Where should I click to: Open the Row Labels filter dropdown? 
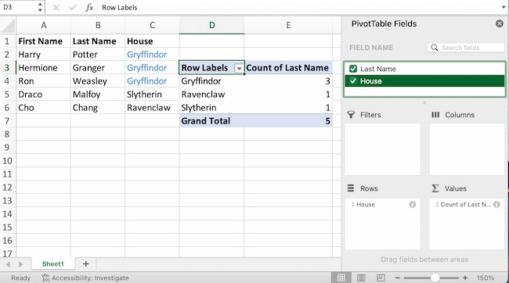(239, 68)
